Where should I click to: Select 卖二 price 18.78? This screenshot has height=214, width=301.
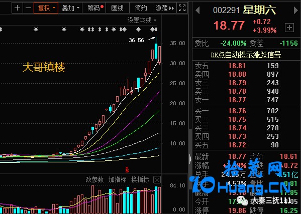click(x=237, y=91)
